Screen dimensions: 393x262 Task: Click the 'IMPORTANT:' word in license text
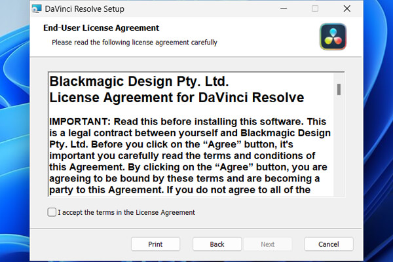[80, 122]
